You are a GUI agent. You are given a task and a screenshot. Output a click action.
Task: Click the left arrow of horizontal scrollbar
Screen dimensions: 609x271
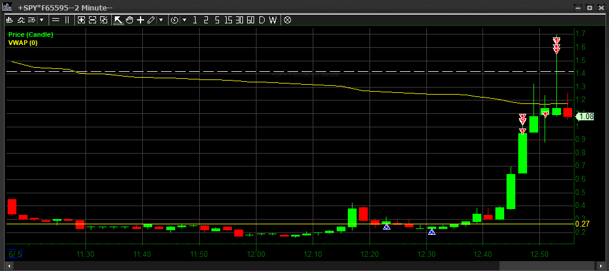[9, 266]
